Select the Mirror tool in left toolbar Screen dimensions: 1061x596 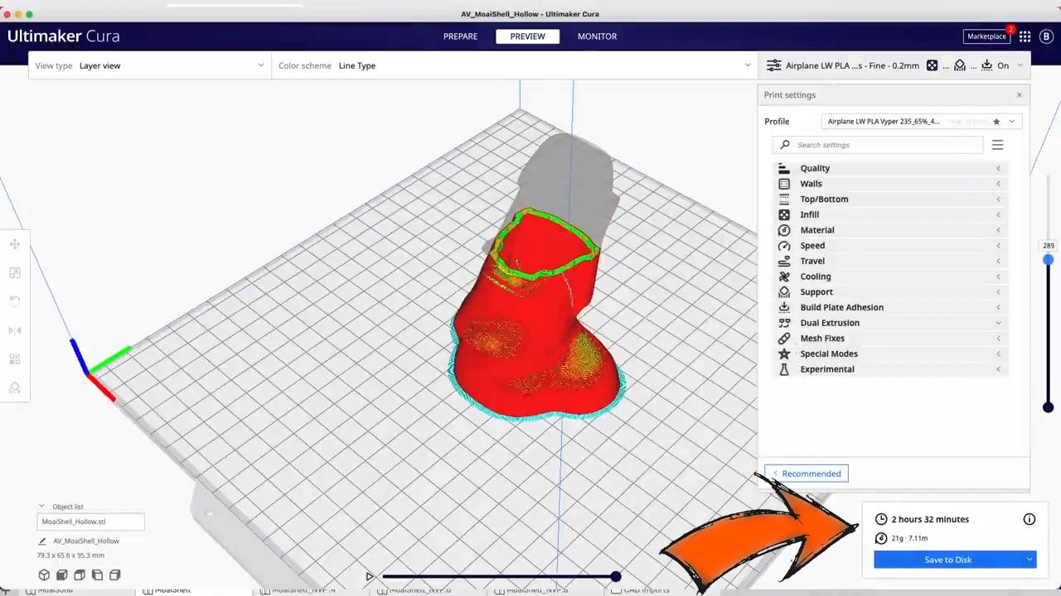tap(14, 330)
